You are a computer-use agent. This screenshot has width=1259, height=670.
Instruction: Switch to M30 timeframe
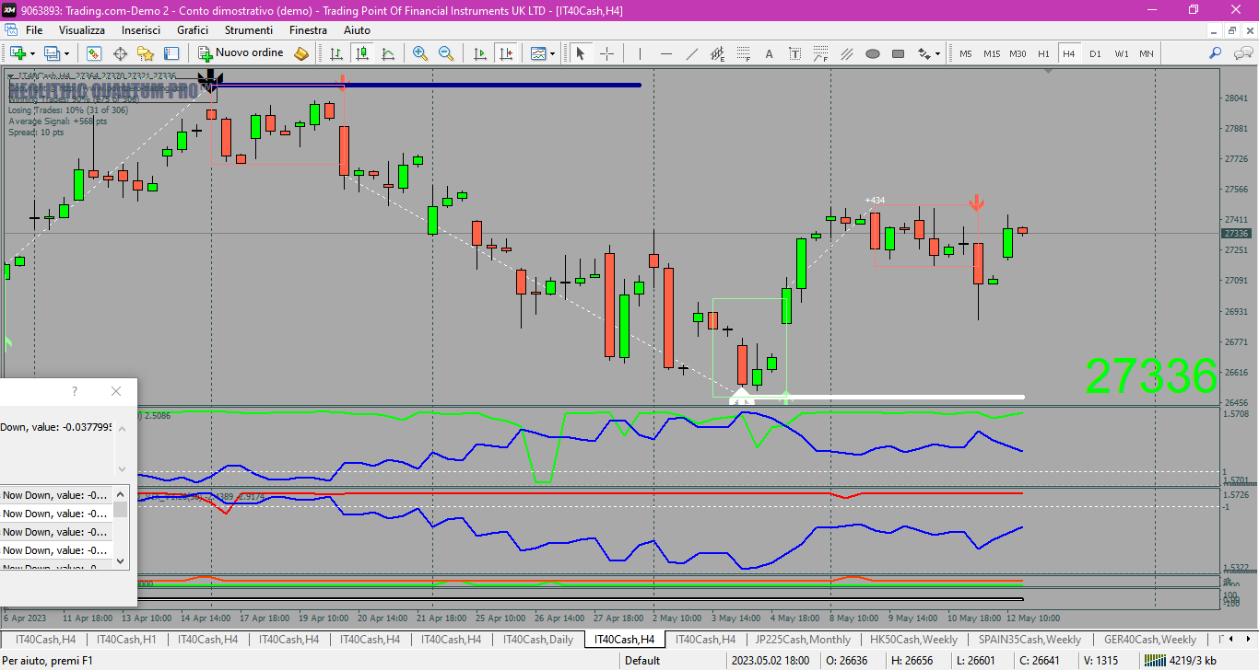tap(1018, 53)
